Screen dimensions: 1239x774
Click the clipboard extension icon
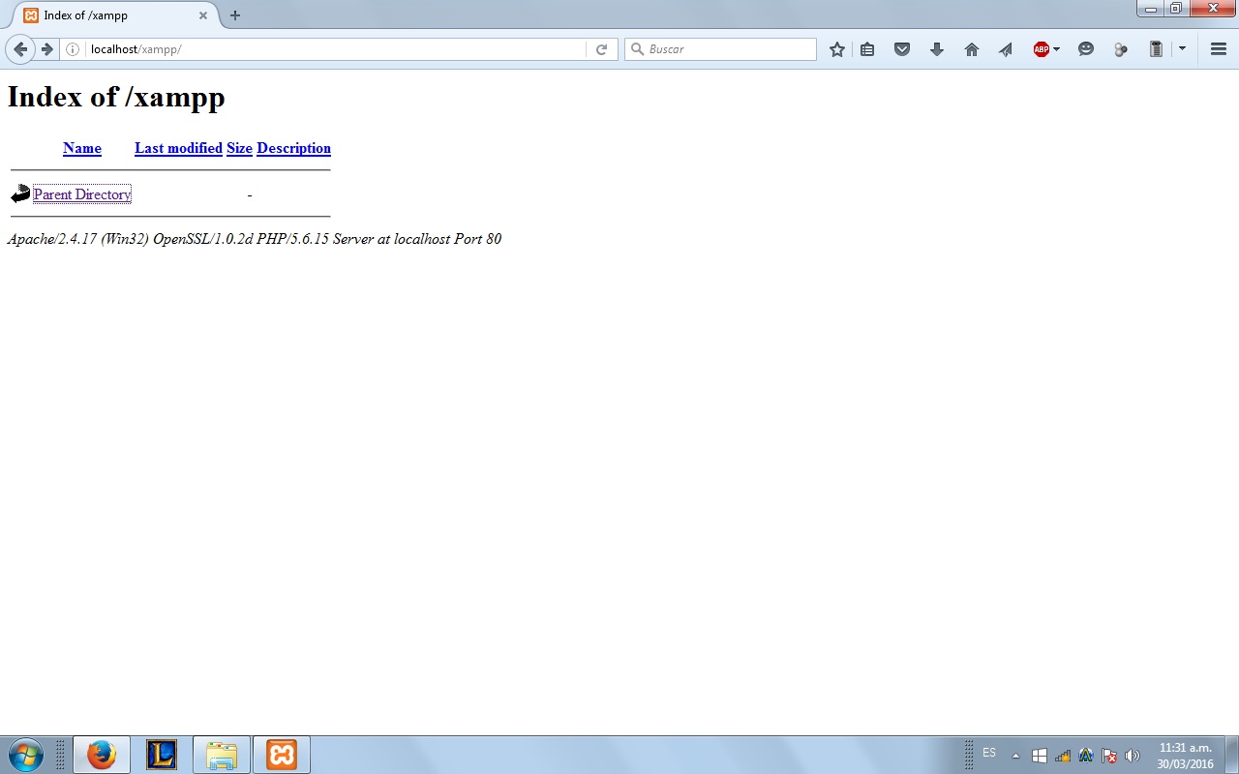(1156, 49)
